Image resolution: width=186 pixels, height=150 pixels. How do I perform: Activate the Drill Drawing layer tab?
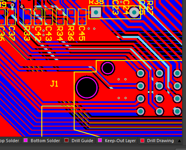point(157,141)
